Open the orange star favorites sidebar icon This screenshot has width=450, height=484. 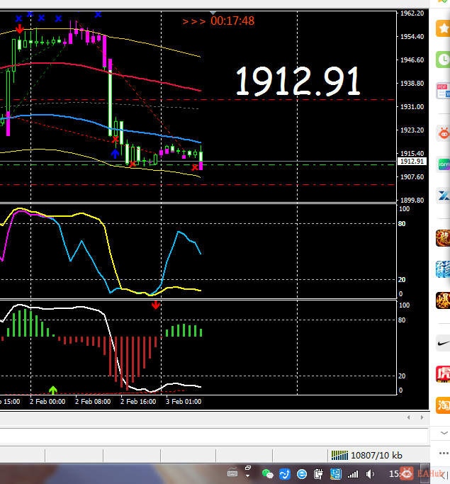(443, 28)
